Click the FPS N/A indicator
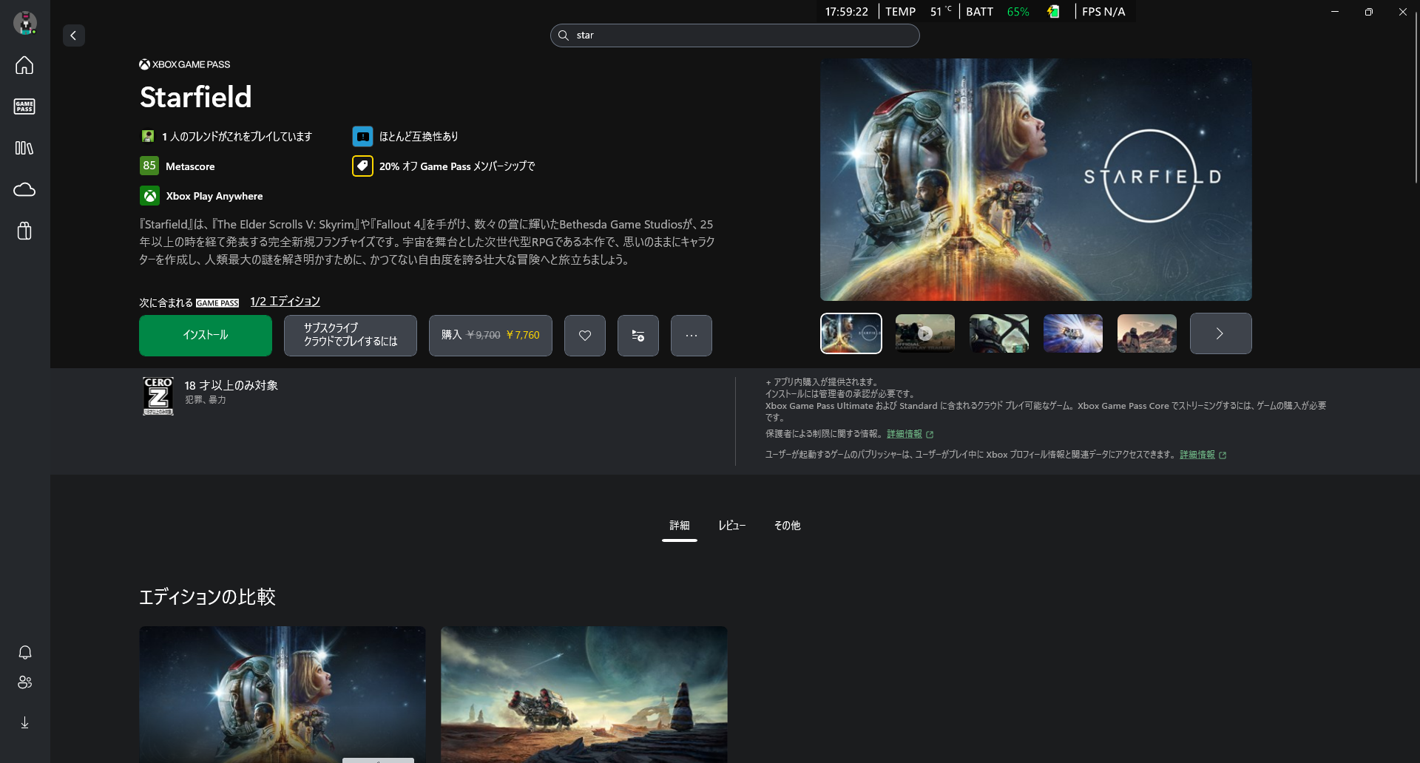This screenshot has height=763, width=1420. click(1103, 12)
